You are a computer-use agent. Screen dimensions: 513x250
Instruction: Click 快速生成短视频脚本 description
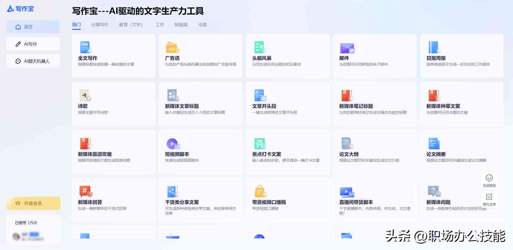(182, 161)
